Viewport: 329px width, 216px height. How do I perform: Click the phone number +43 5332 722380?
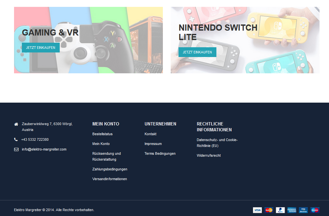click(x=35, y=139)
